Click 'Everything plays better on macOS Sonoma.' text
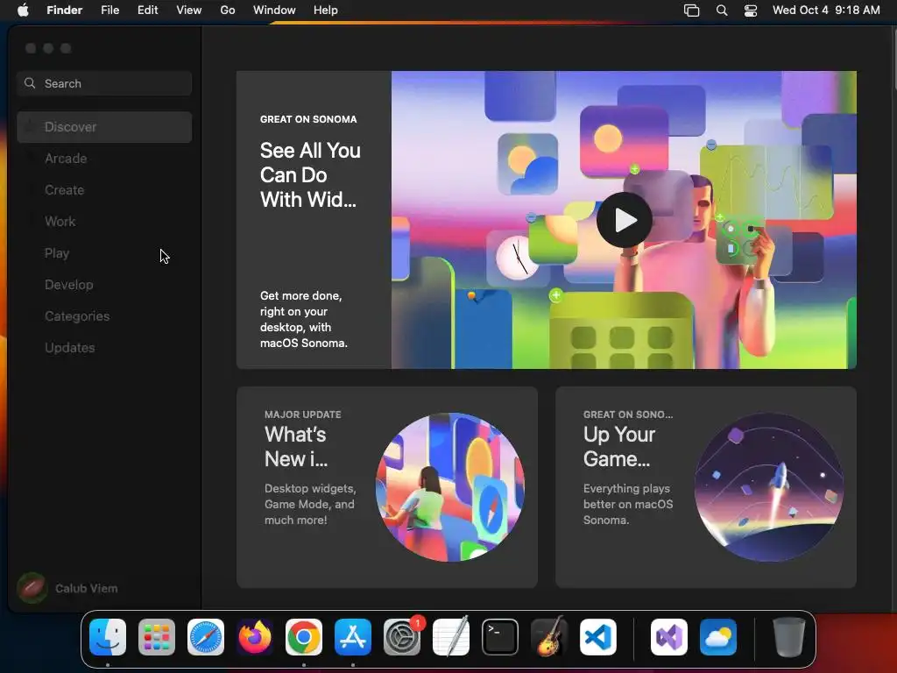This screenshot has width=897, height=673. (628, 504)
